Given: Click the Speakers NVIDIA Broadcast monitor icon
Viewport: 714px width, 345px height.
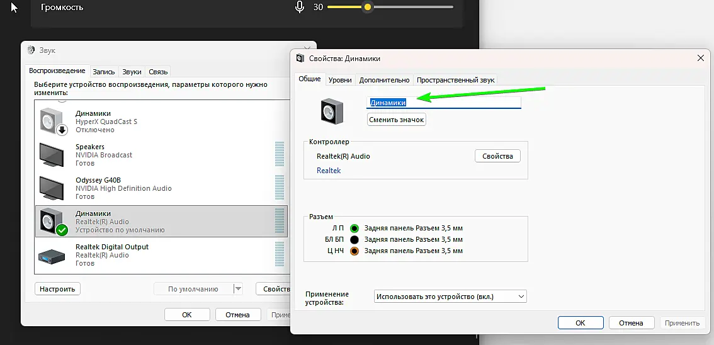Looking at the screenshot, I should (51, 155).
